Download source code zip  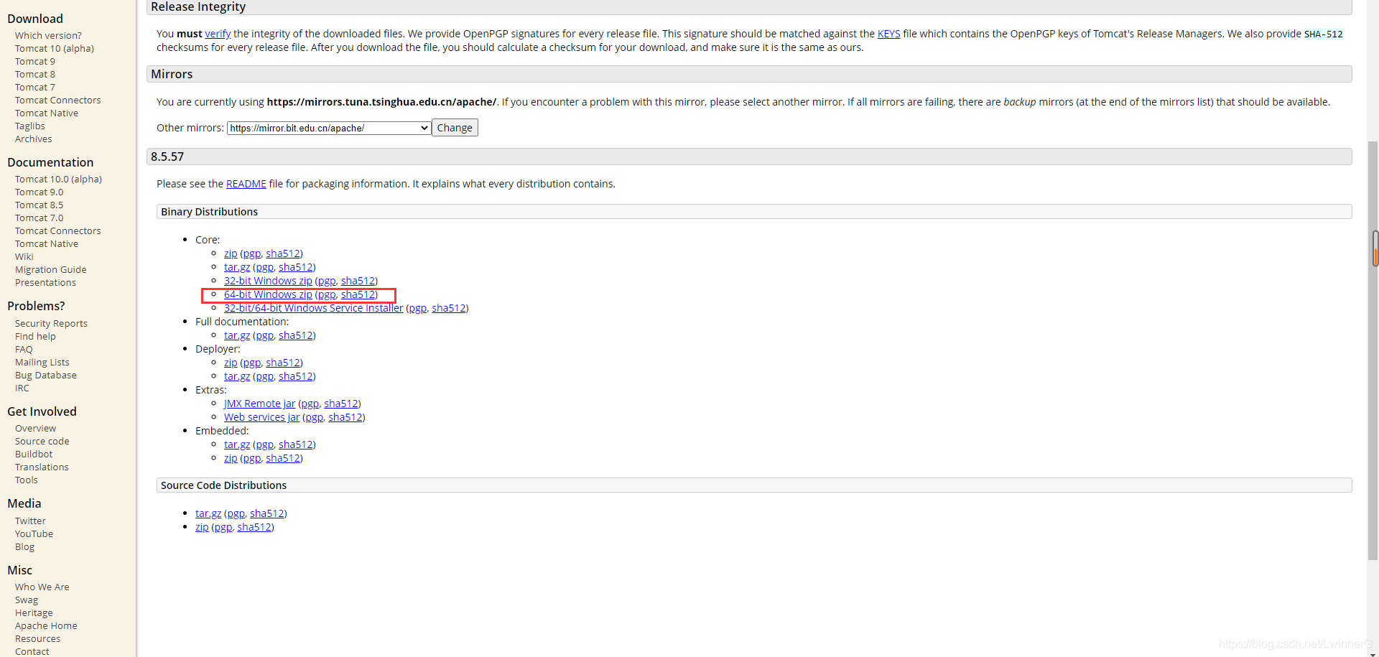click(x=202, y=527)
